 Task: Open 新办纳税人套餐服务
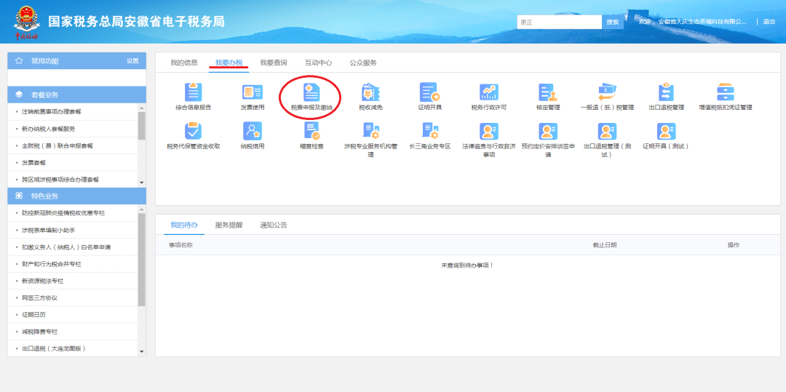tap(48, 129)
